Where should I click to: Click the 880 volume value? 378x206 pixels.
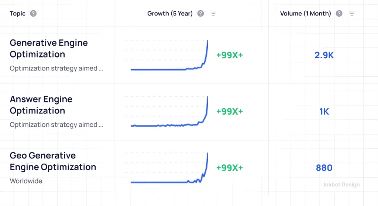(x=324, y=168)
